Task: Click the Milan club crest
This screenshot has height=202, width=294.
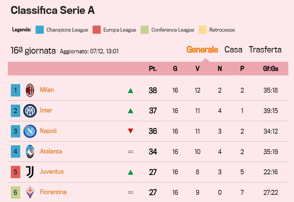Action: tap(30, 90)
